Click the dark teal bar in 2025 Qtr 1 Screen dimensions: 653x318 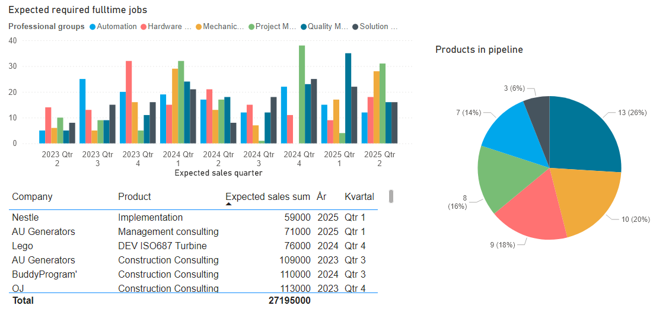(x=348, y=98)
